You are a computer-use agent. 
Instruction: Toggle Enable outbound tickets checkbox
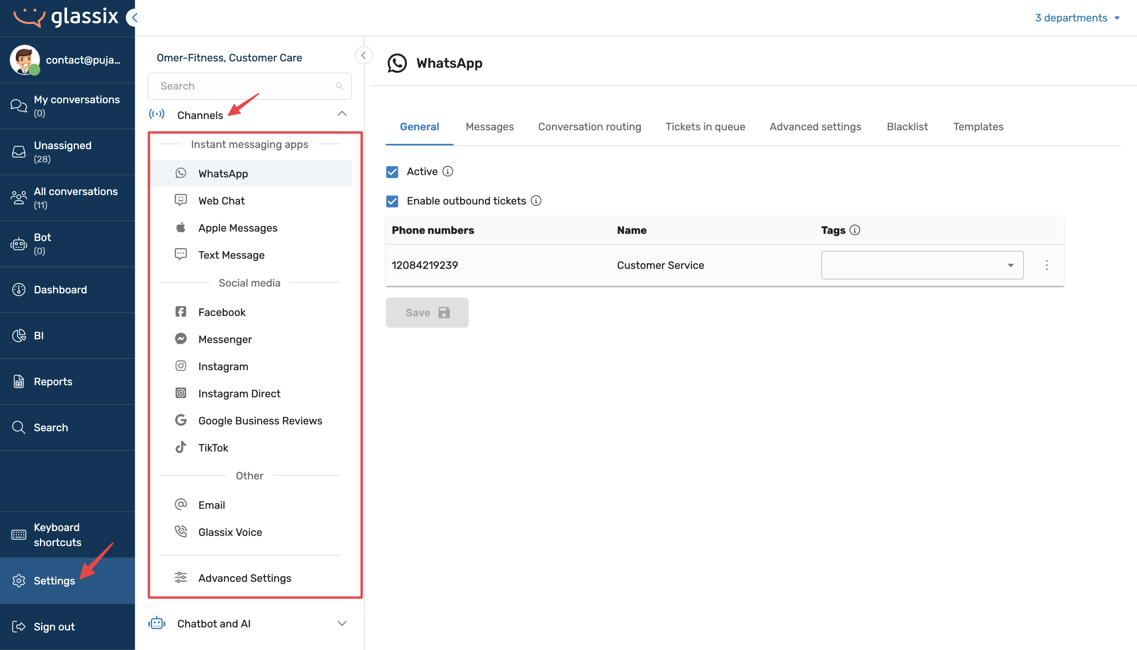392,201
